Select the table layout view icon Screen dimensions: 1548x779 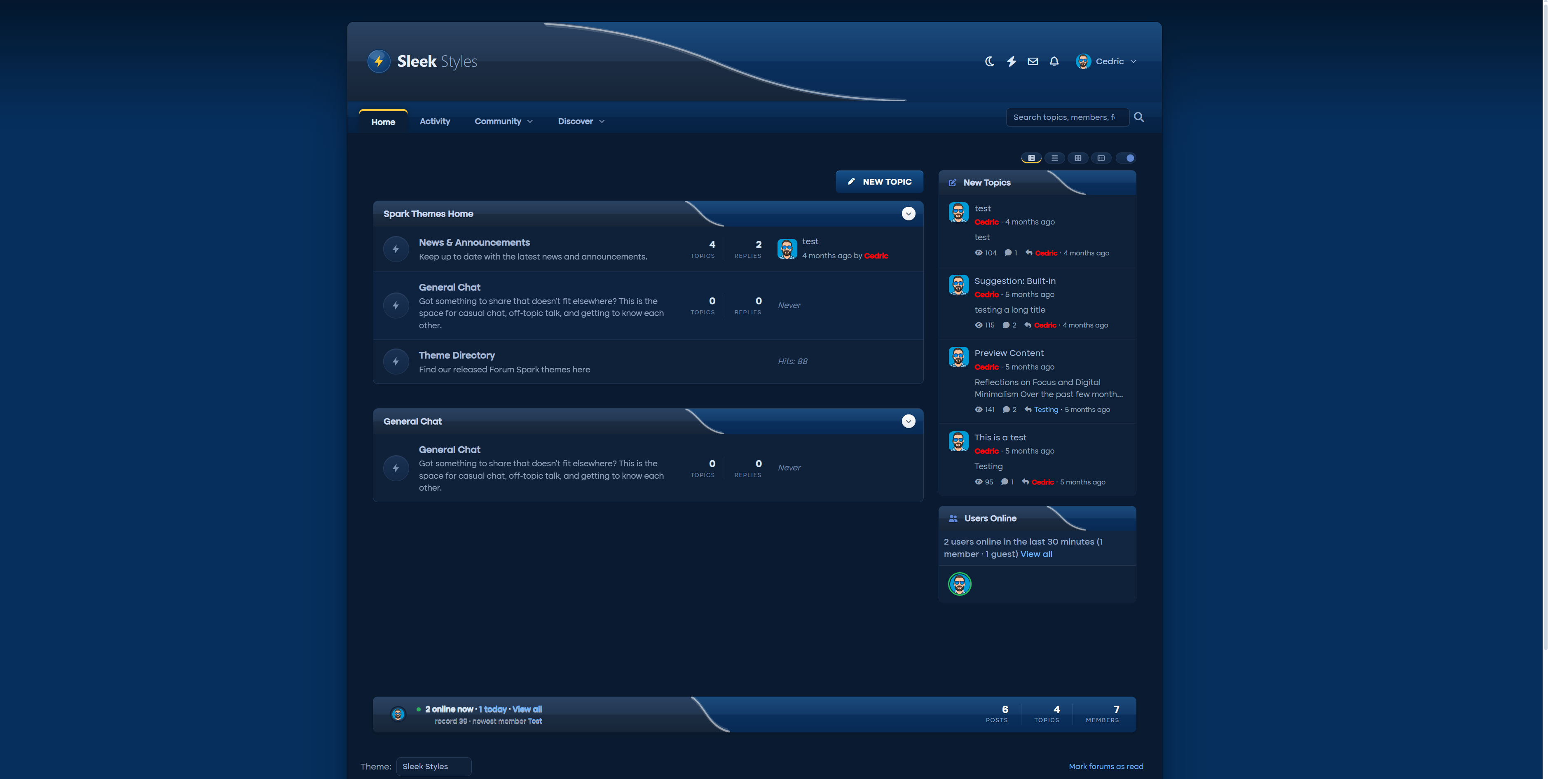click(x=1031, y=158)
